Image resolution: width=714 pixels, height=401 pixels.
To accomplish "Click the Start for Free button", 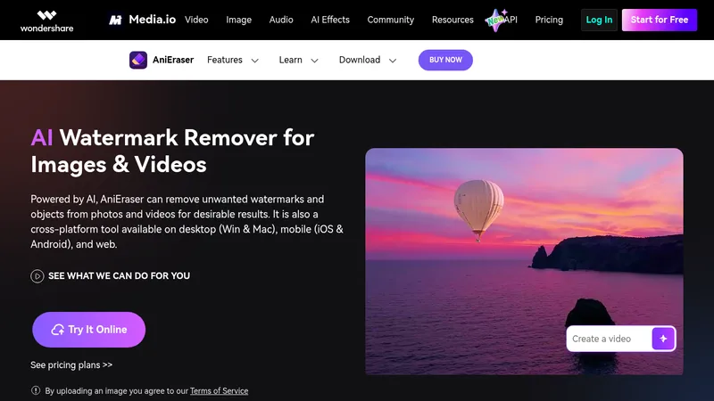I will pos(660,20).
